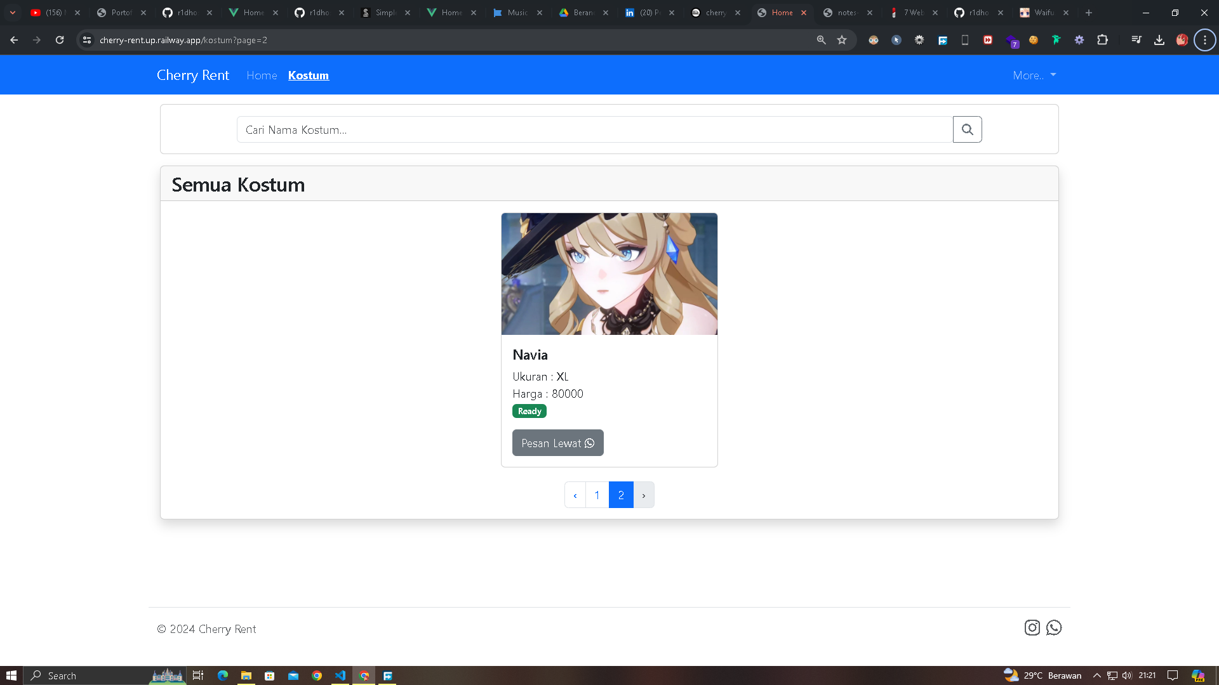The width and height of the screenshot is (1219, 685).
Task: Click the Navia card title
Action: (530, 355)
